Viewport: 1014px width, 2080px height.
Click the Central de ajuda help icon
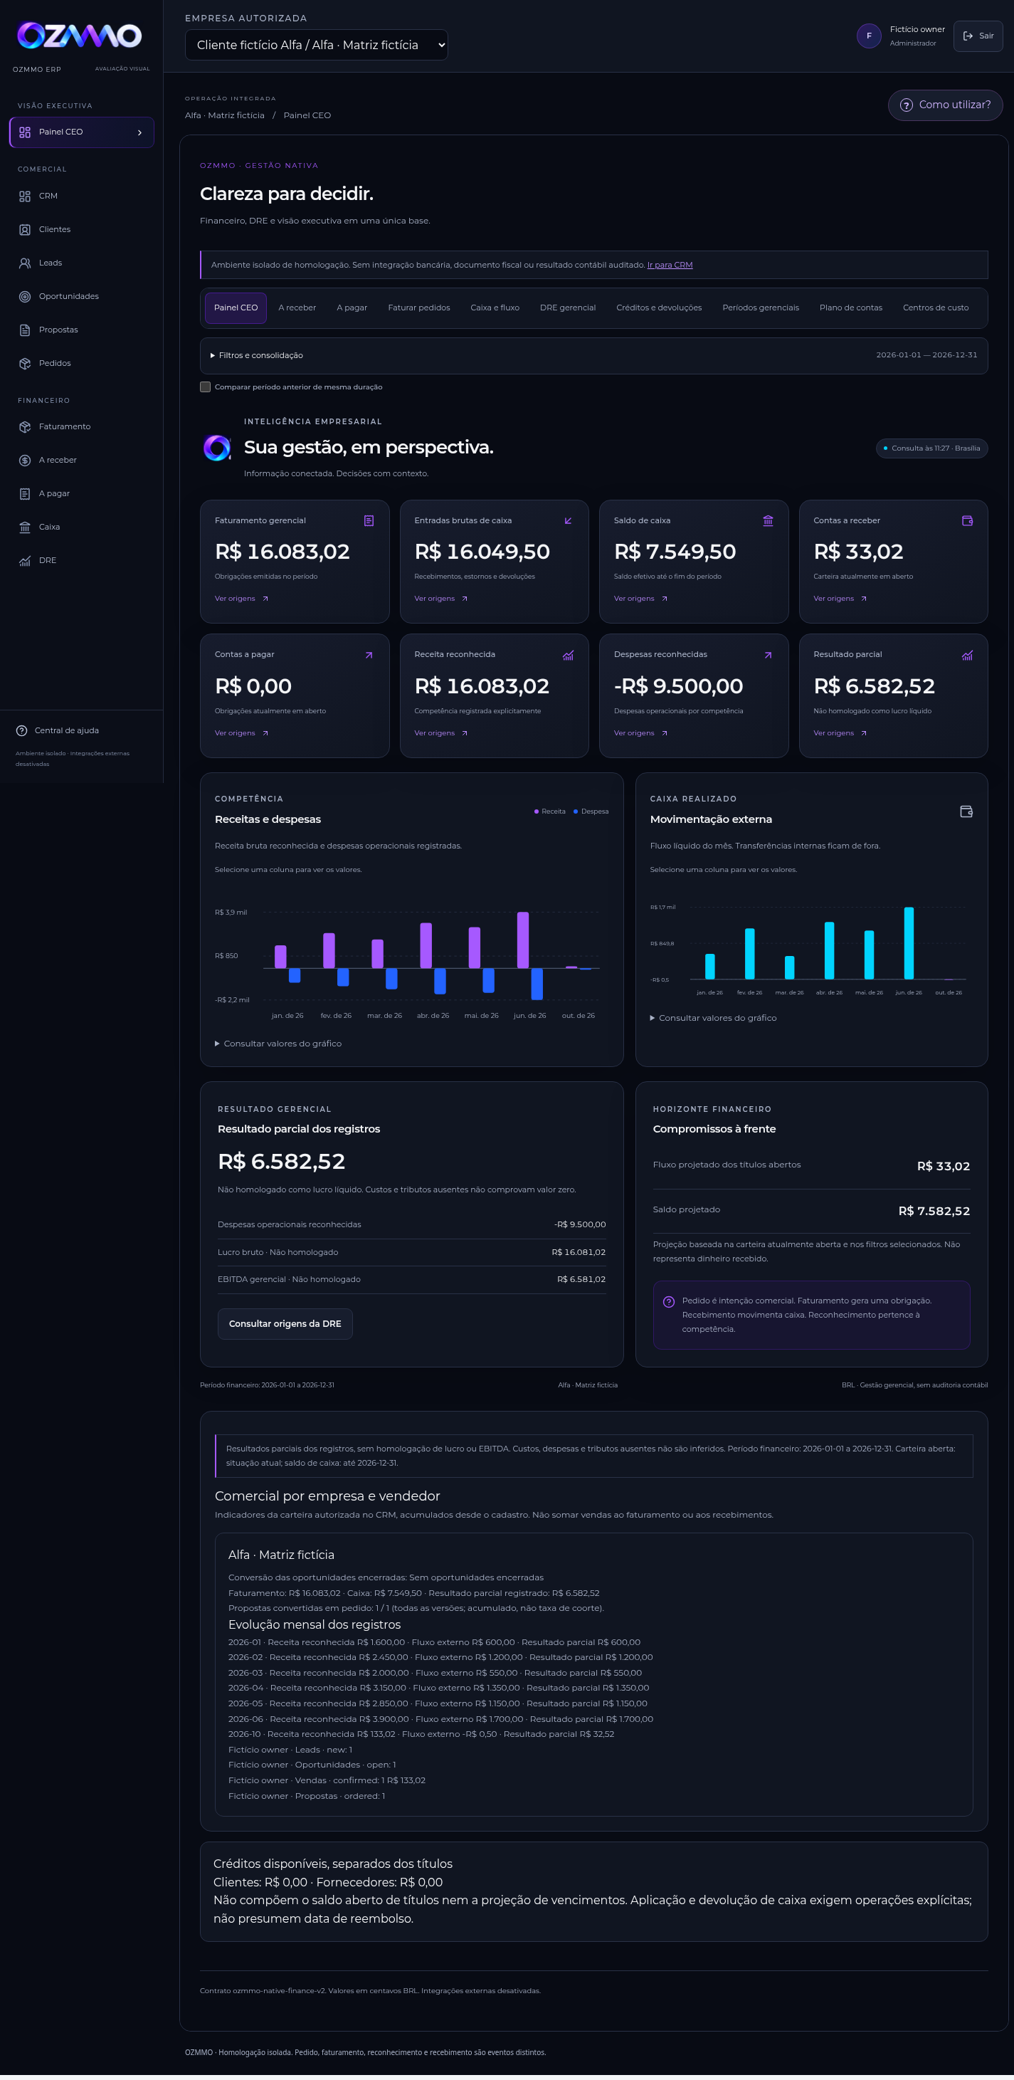[x=22, y=731]
